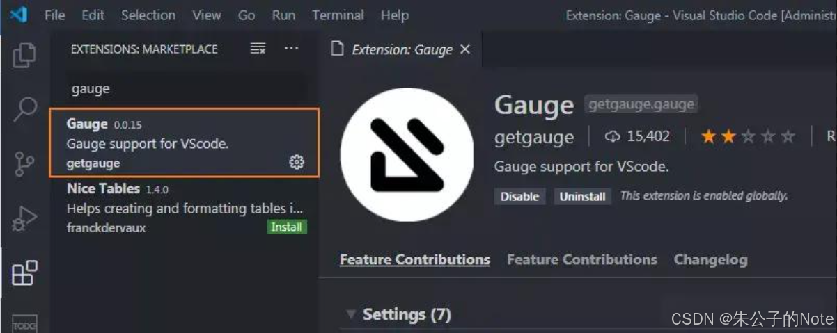This screenshot has width=837, height=333.
Task: Open the Explorer view in activity bar
Action: pyautogui.click(x=24, y=56)
